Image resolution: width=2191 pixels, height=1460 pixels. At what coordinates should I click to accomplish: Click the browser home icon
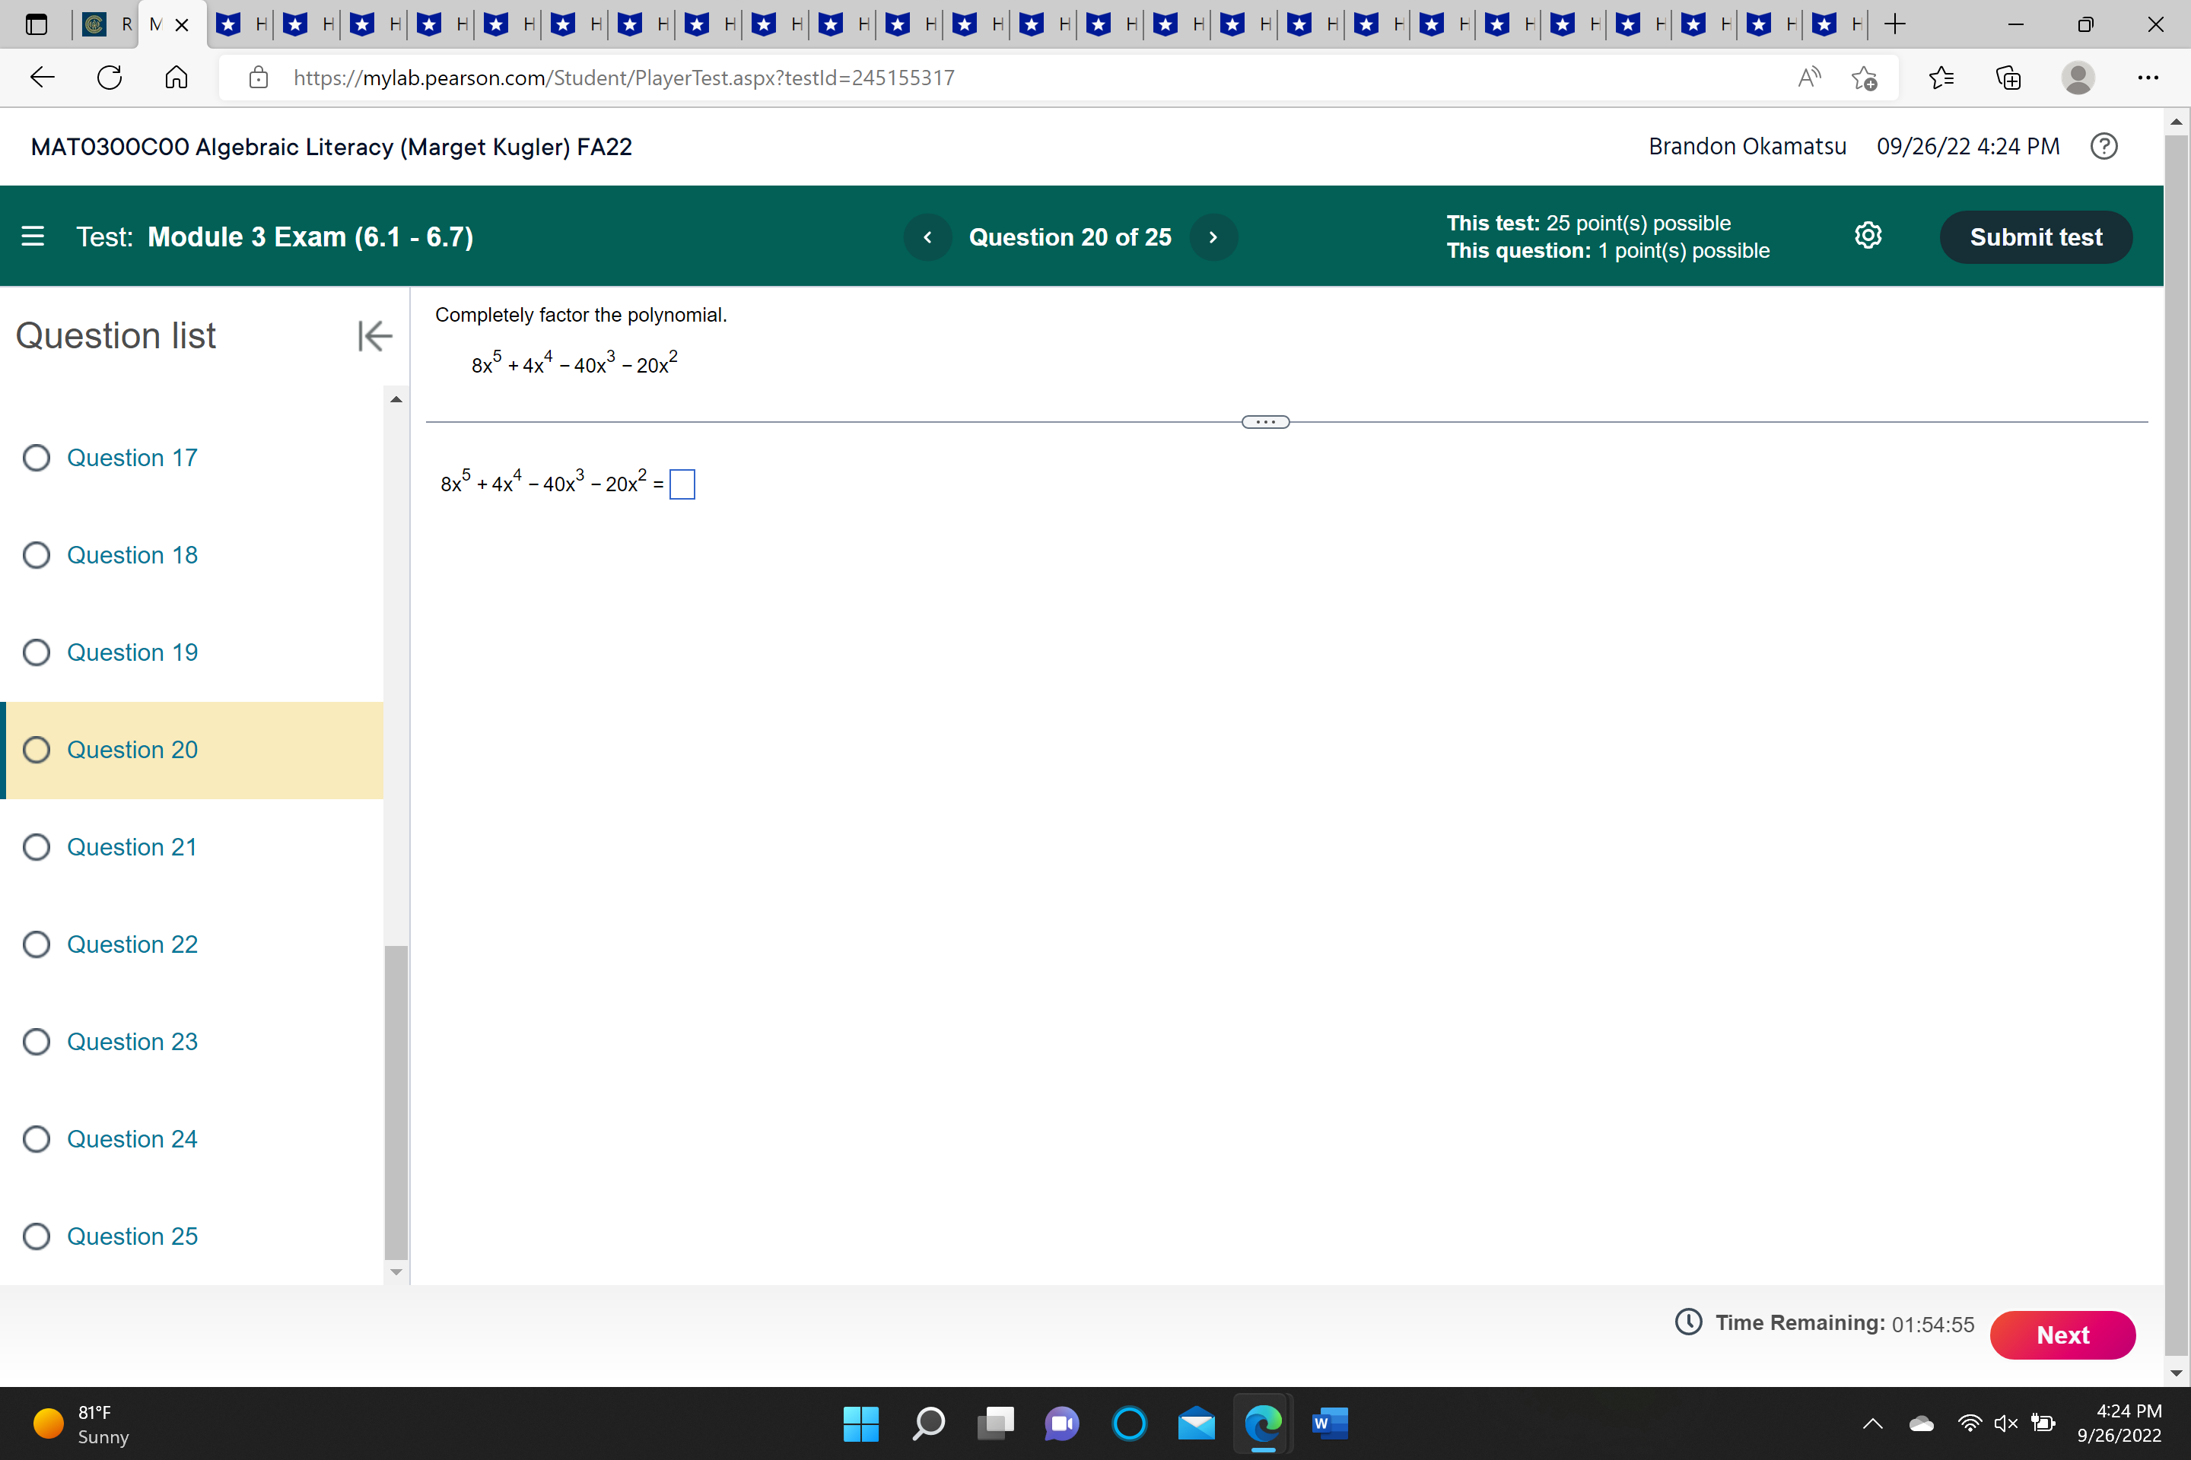click(176, 78)
